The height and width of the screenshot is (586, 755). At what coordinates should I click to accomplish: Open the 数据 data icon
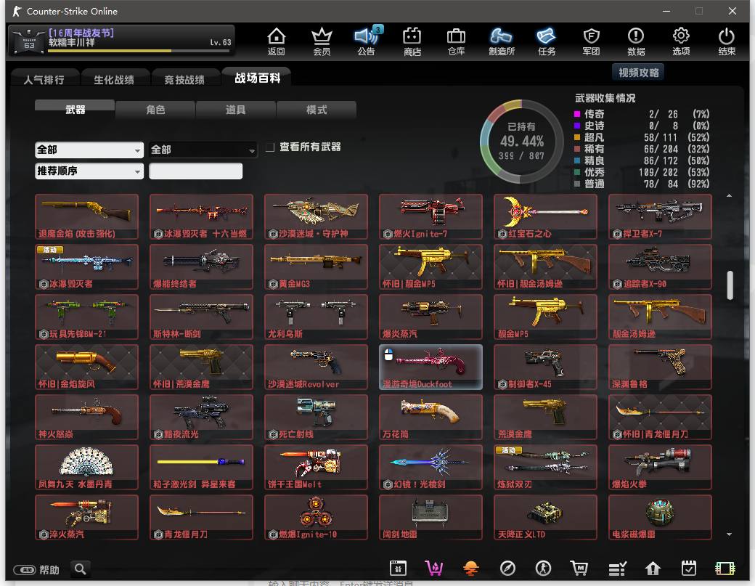coord(636,41)
